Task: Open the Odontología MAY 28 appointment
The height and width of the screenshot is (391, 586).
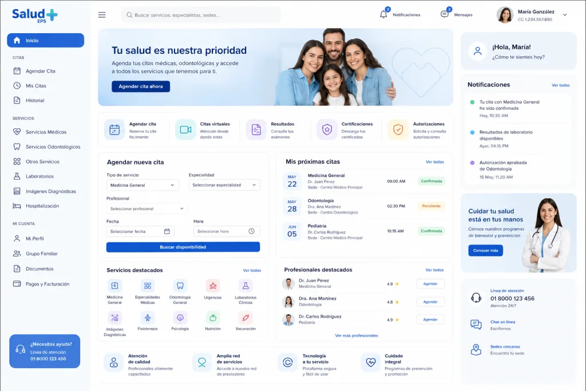Action: [x=365, y=206]
